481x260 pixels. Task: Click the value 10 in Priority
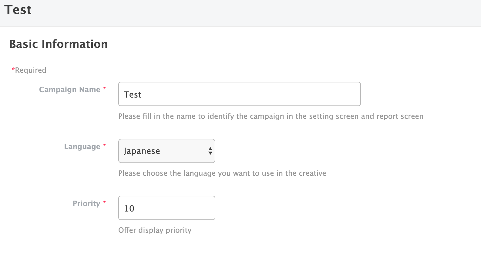click(129, 208)
